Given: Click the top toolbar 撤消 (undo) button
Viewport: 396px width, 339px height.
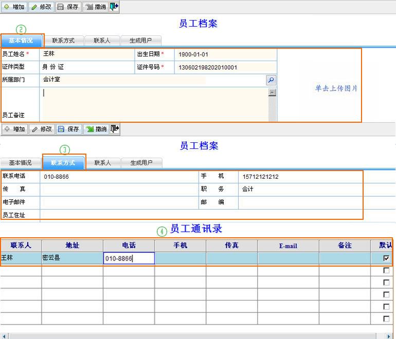Looking at the screenshot, I should point(95,7).
